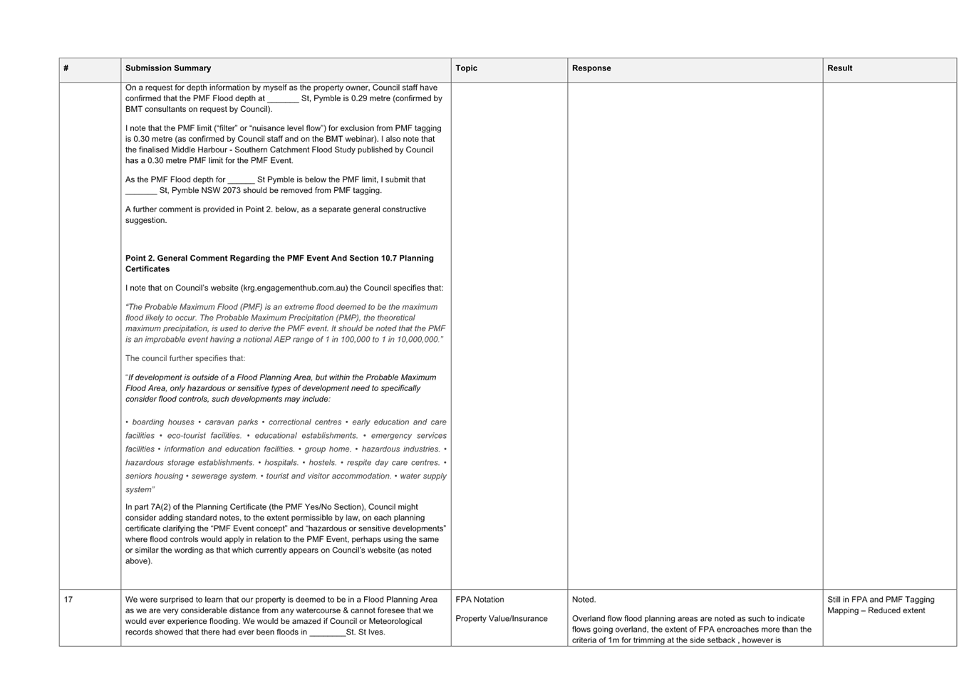Image resolution: width=974 pixels, height=688 pixels.
Task: Click the bulleted list starting 'boarding houses'
Action: 286,456
